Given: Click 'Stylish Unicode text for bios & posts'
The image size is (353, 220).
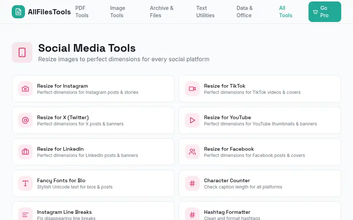Looking at the screenshot, I should (x=75, y=187).
